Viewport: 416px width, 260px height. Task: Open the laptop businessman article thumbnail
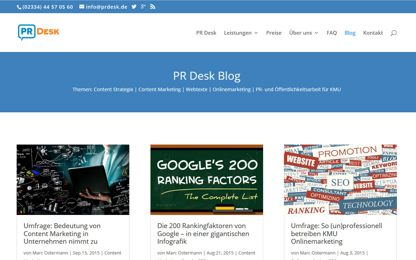[73, 180]
